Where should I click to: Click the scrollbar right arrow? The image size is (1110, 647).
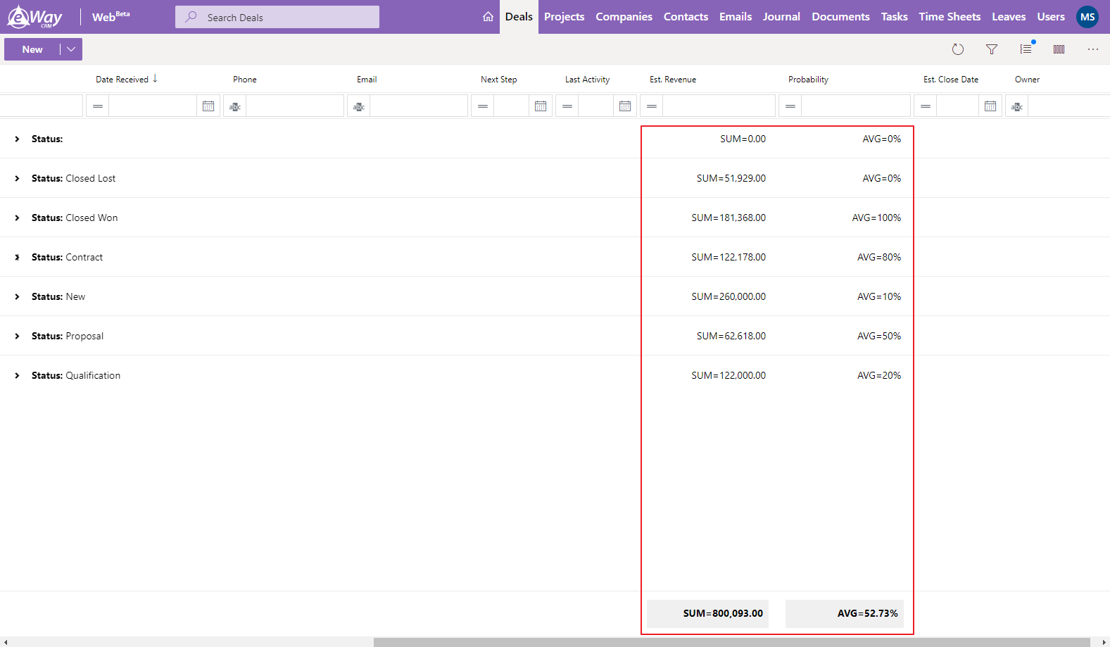1104,642
